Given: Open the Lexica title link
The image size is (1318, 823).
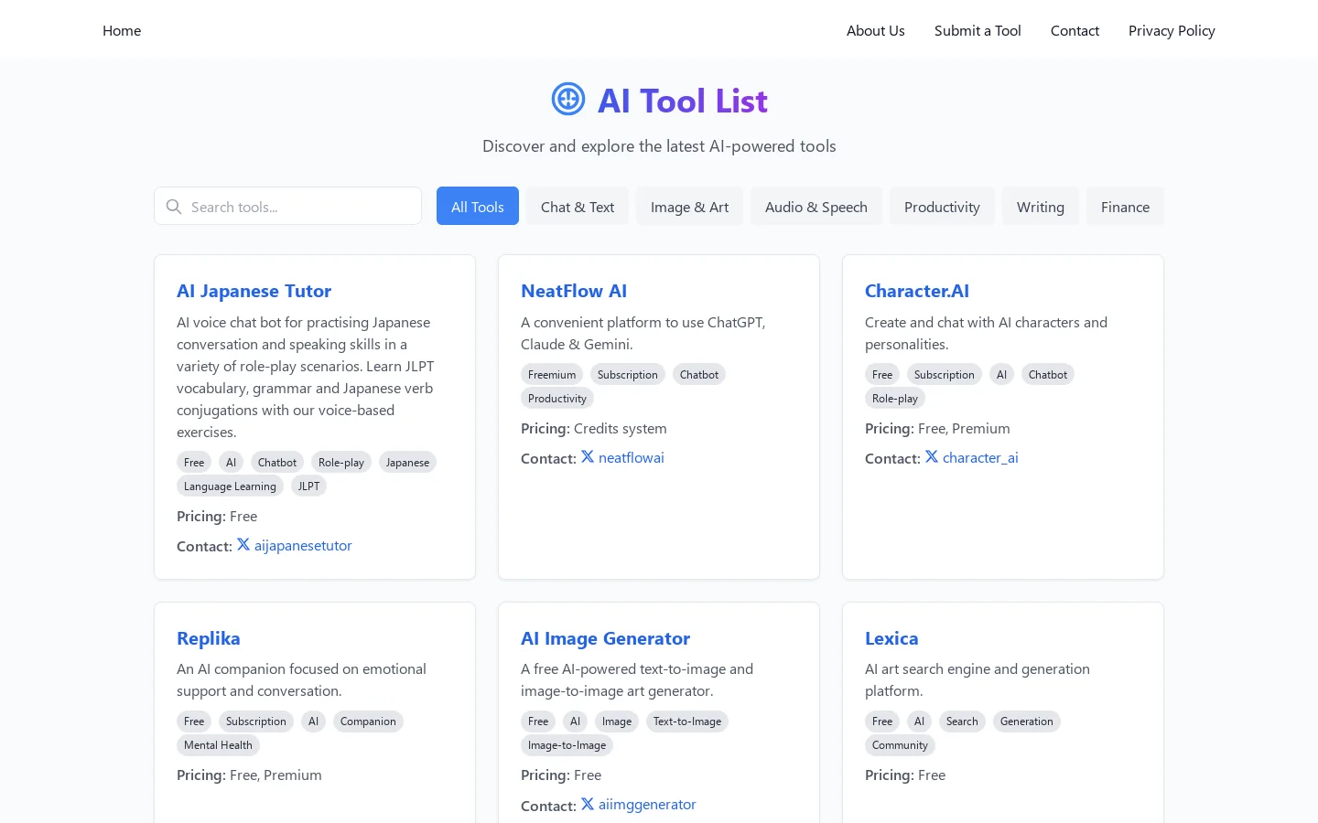Looking at the screenshot, I should pyautogui.click(x=891, y=638).
